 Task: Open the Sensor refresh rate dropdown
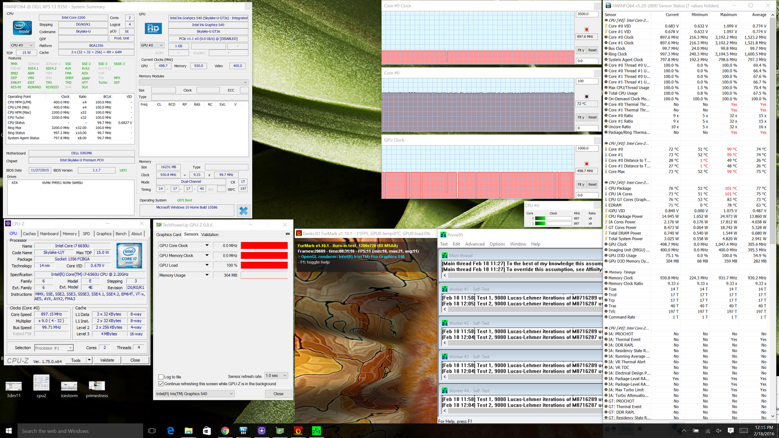pos(276,376)
